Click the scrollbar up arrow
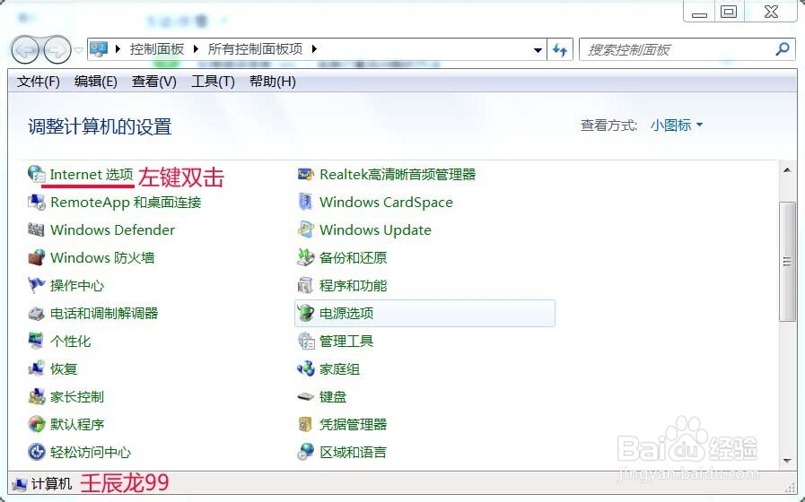This screenshot has width=805, height=502. point(787,169)
